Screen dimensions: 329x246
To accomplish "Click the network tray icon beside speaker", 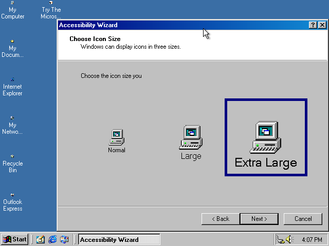I will tap(280, 239).
